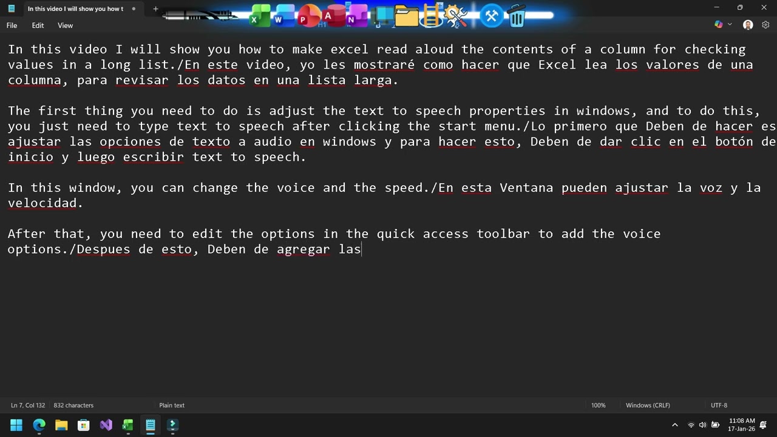This screenshot has height=437, width=777.
Task: Open File Explorer from taskbar
Action: [61, 425]
